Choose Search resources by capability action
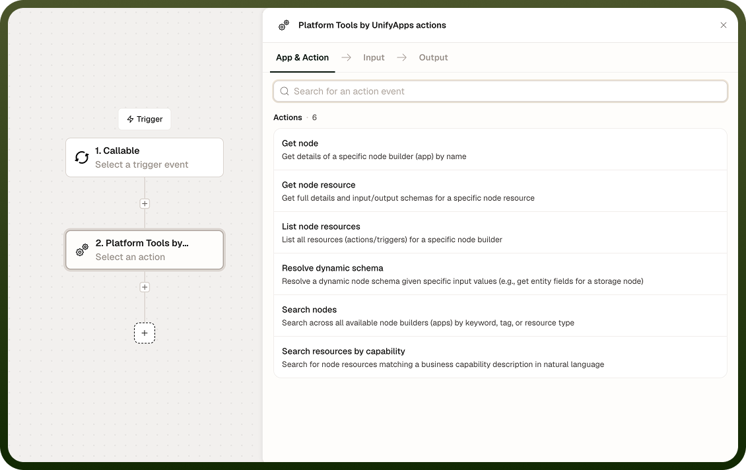Viewport: 746px width, 470px height. 500,357
